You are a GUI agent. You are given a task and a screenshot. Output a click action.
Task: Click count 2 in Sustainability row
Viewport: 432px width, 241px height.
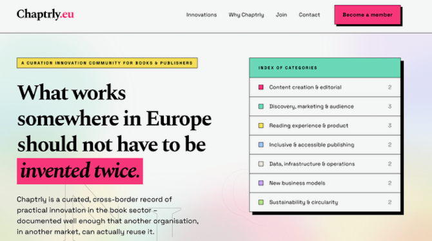point(389,202)
